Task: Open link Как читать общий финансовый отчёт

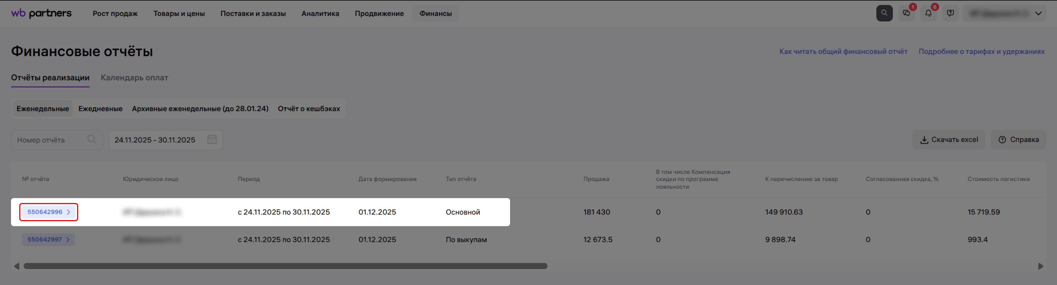Action: (x=843, y=52)
